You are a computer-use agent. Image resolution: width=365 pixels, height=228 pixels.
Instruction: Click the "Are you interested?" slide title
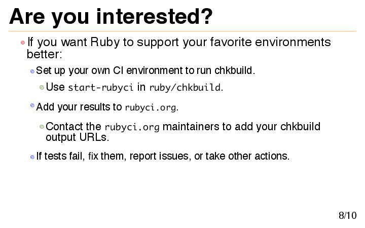tap(111, 17)
